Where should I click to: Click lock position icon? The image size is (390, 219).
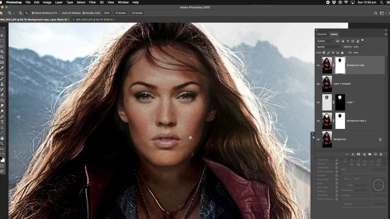point(333,53)
